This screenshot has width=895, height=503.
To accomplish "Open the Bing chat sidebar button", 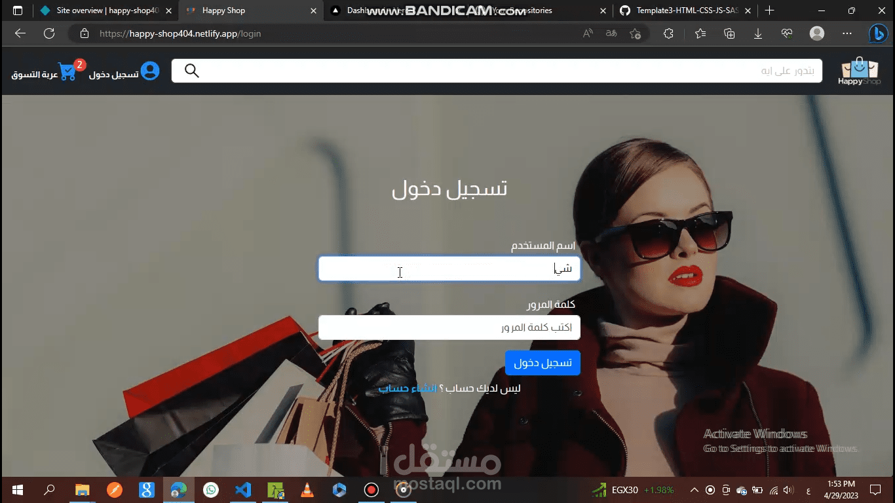I will (878, 33).
